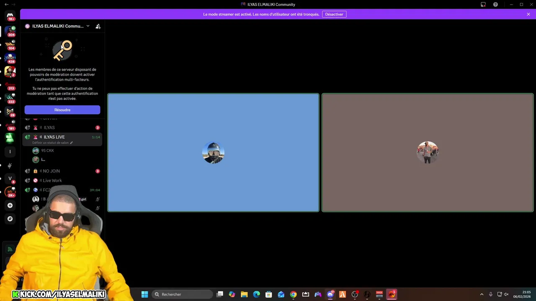Join the Live Work voice channel

(62, 181)
